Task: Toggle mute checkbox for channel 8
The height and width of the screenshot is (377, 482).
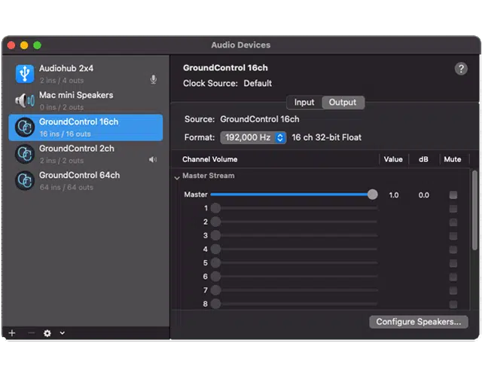Action: tap(453, 305)
